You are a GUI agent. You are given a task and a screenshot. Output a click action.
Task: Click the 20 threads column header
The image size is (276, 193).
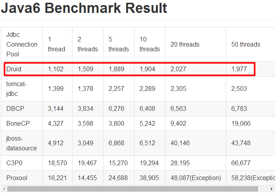coord(185,44)
